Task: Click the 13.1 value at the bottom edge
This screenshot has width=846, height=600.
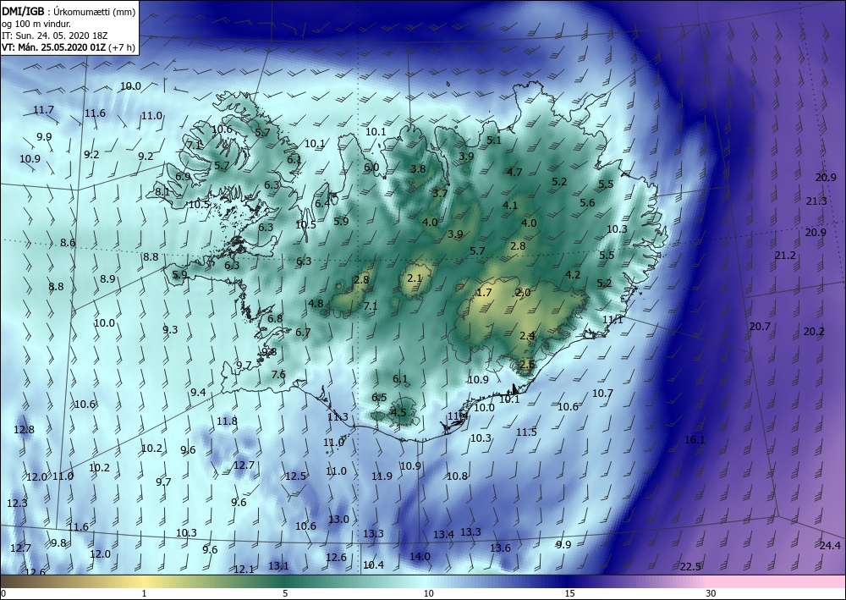Action: [x=279, y=566]
